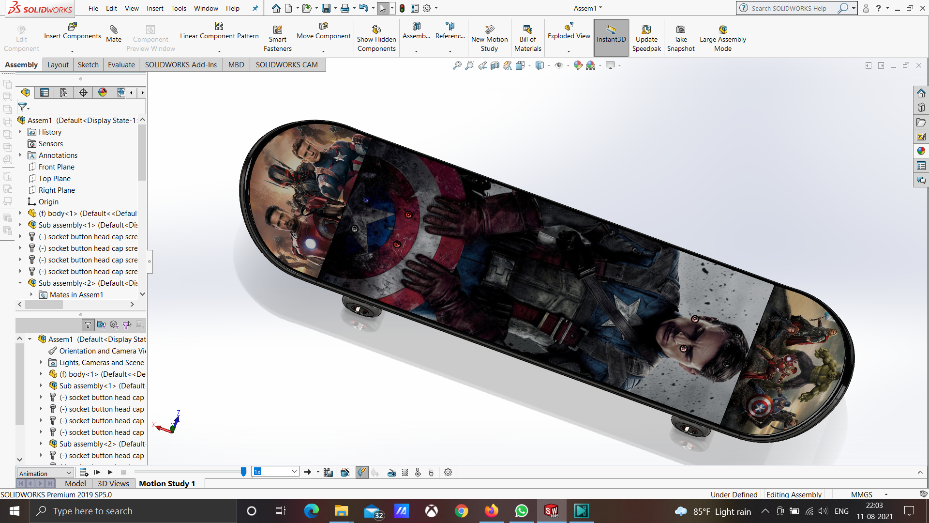Open PropertyManager tab in feature panel

point(45,92)
